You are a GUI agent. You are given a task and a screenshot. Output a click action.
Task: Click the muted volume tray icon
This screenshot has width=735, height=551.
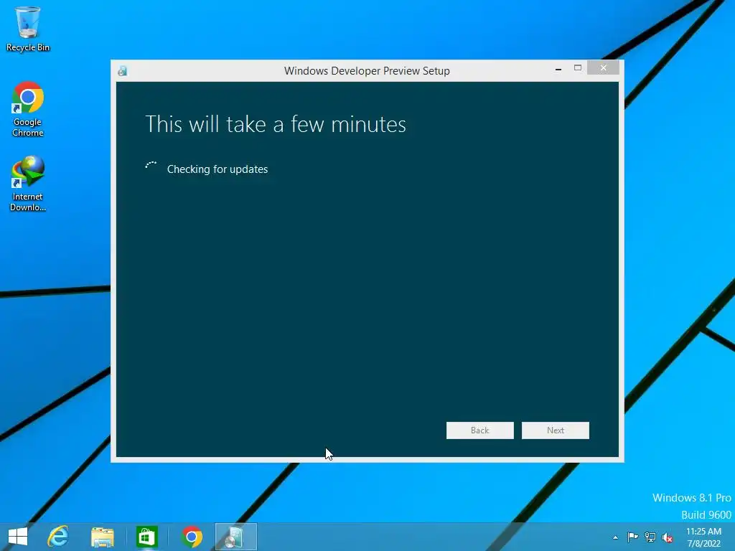pyautogui.click(x=668, y=537)
